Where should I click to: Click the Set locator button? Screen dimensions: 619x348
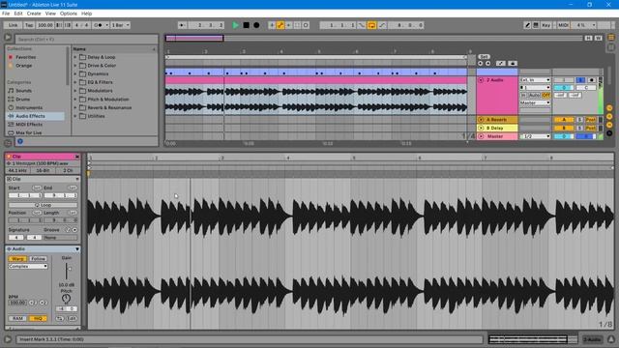(x=484, y=57)
